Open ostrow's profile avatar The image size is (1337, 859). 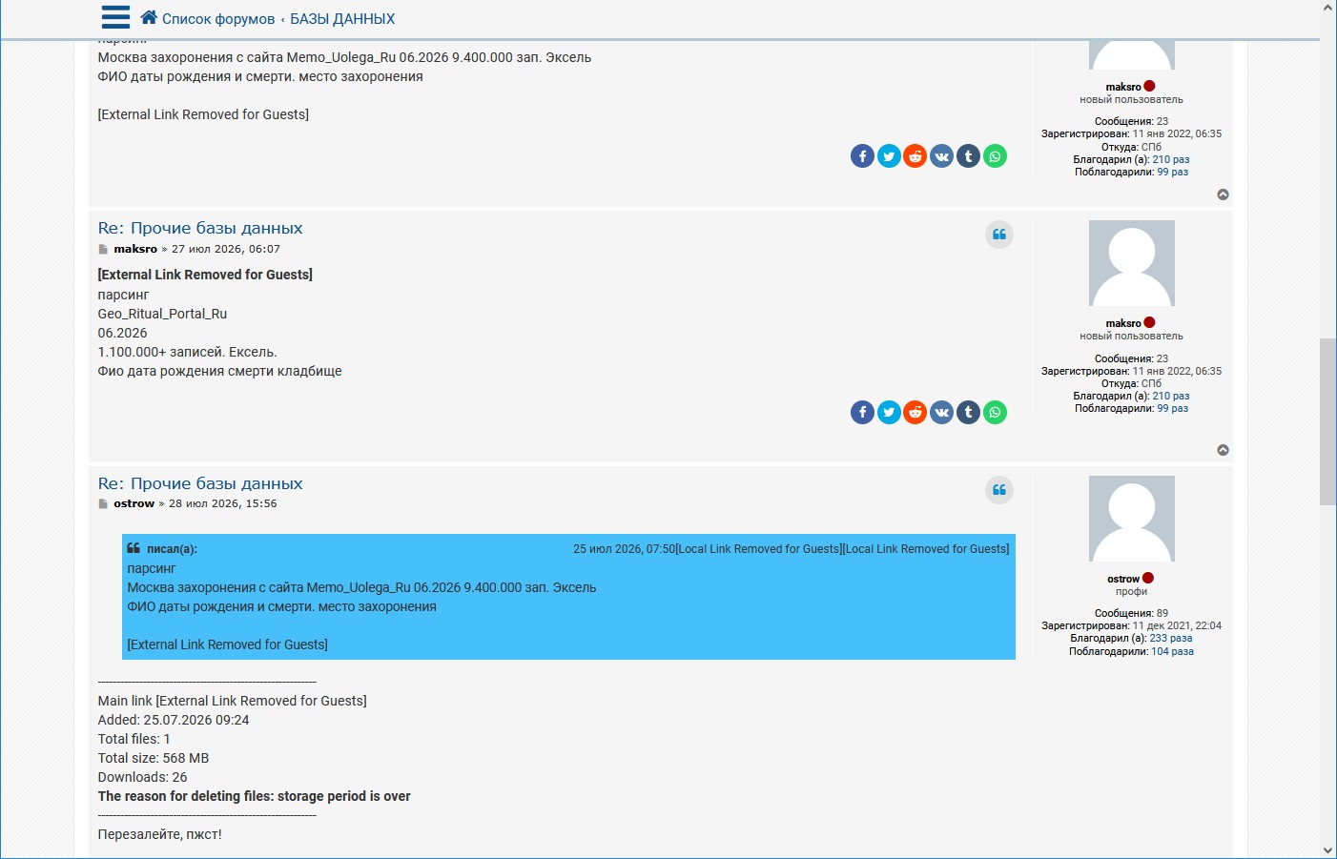[1132, 519]
